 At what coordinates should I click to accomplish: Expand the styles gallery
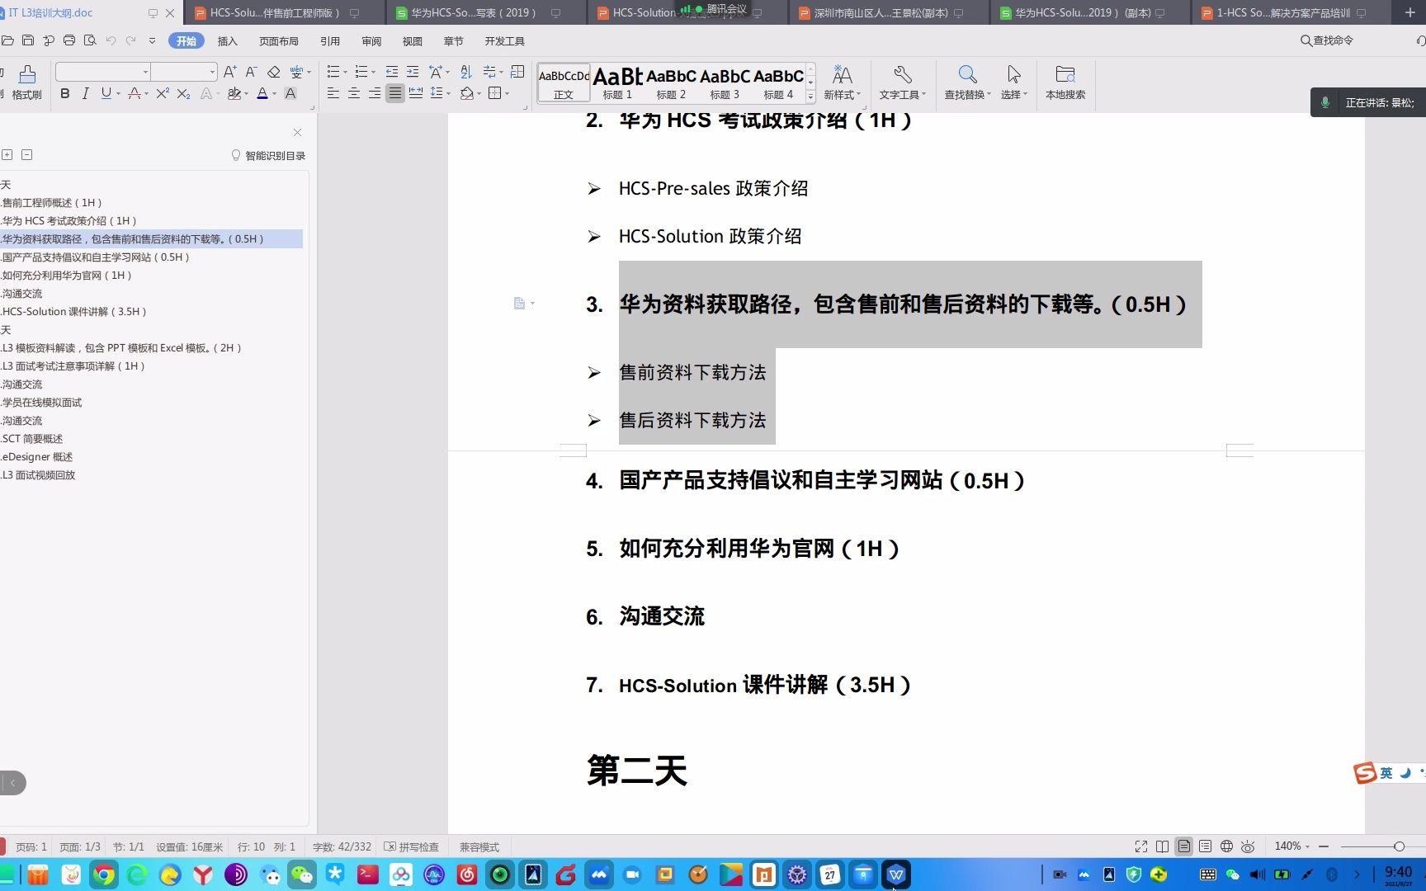pyautogui.click(x=810, y=97)
